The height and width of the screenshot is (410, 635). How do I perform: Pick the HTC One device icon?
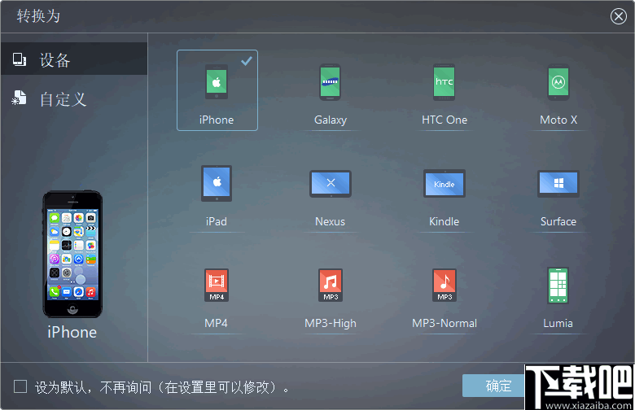[444, 82]
